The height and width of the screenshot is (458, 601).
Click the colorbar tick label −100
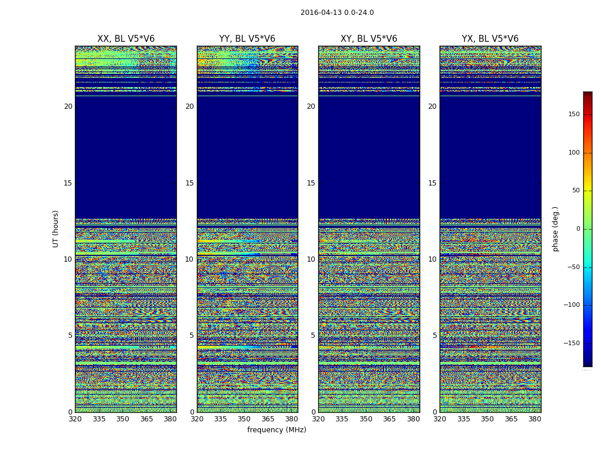coord(571,305)
